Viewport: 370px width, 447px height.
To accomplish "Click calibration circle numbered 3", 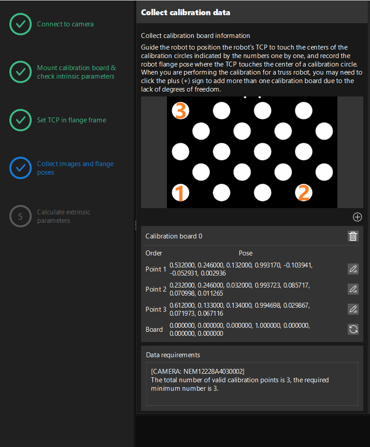I will [180, 110].
